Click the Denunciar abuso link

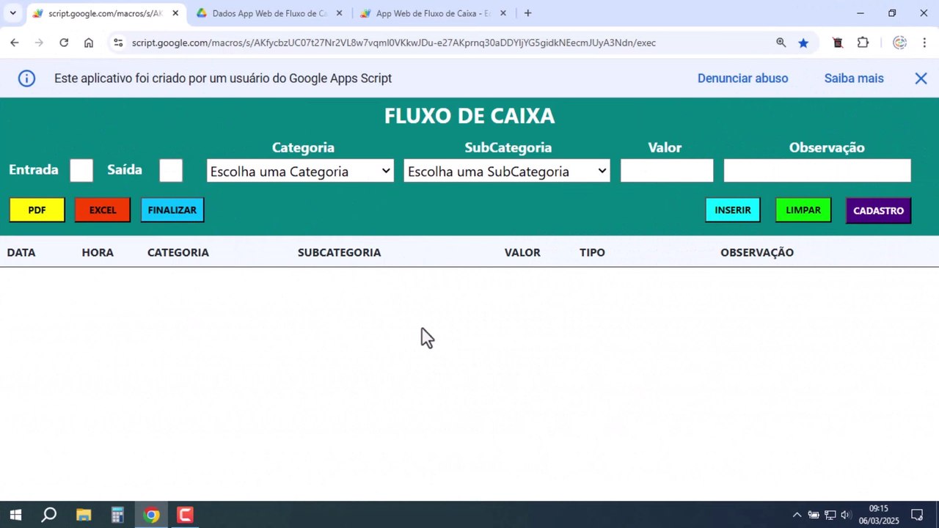click(x=742, y=78)
